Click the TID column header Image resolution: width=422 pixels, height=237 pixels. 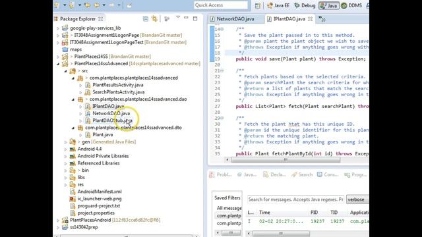334,213
